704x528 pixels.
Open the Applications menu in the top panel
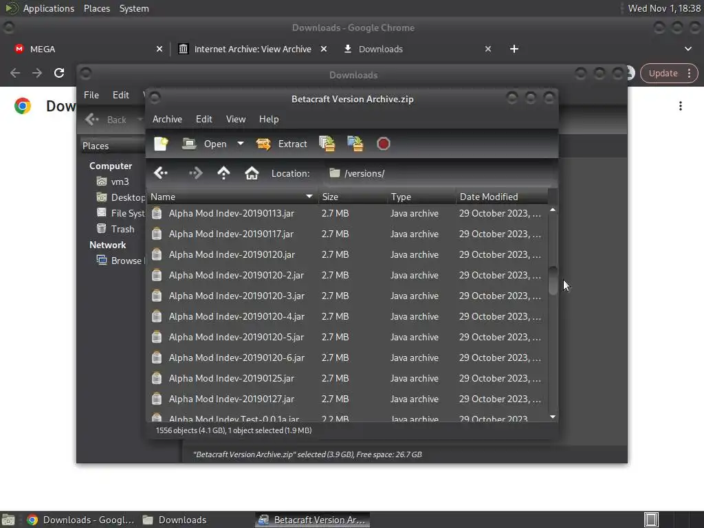click(x=40, y=8)
